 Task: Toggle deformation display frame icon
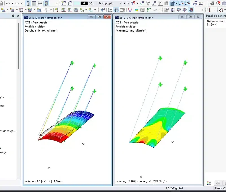(116, 10)
